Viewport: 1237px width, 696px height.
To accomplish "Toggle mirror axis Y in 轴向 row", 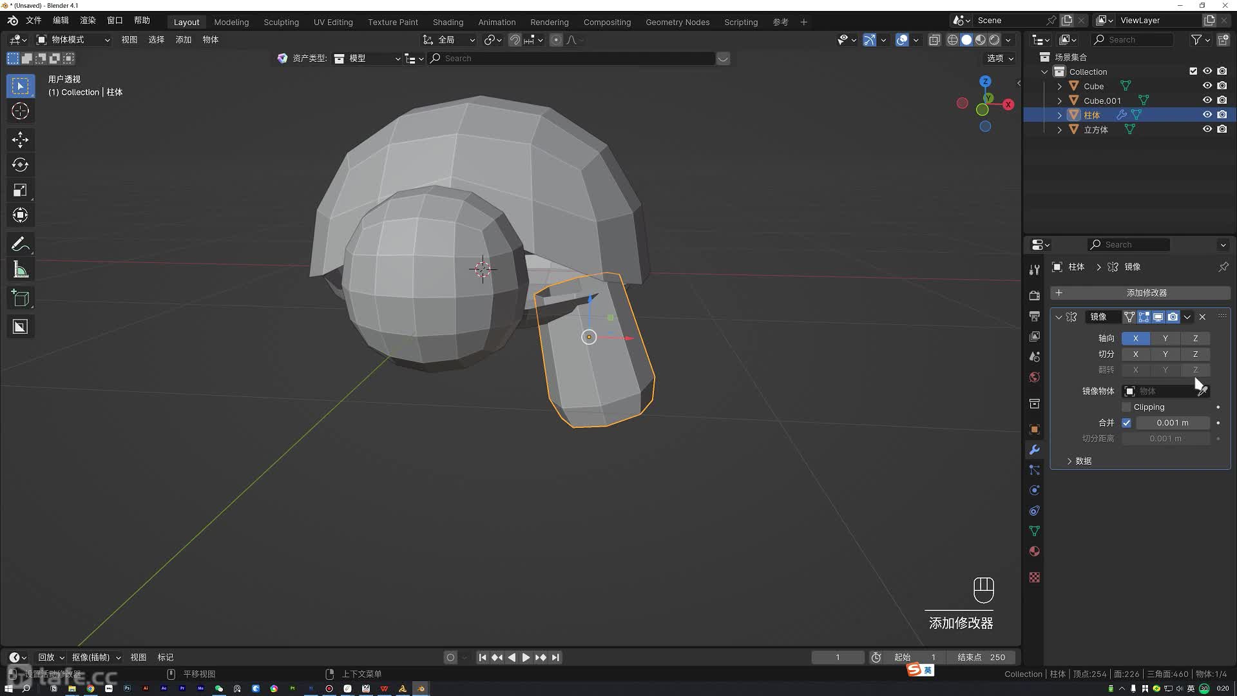I will [x=1165, y=338].
